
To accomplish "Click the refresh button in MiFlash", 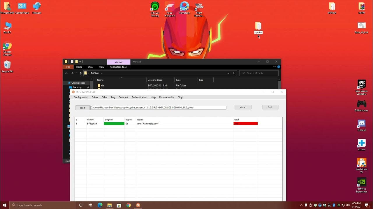I will 243,107.
